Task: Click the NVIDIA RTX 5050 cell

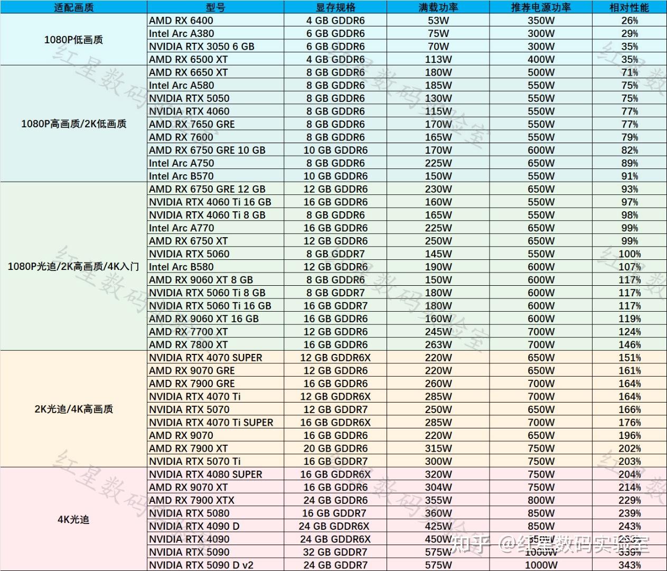Action: click(215, 98)
